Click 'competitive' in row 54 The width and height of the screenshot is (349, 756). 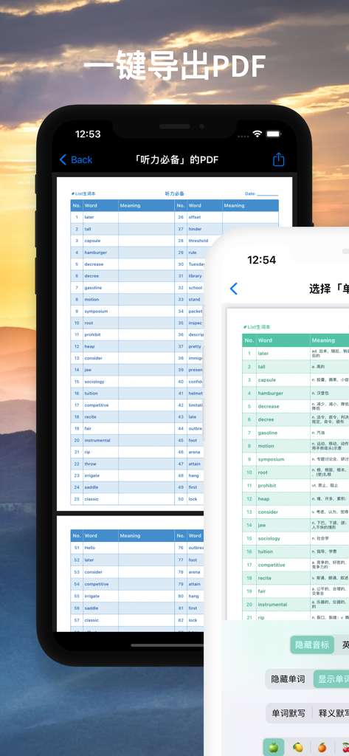click(97, 584)
